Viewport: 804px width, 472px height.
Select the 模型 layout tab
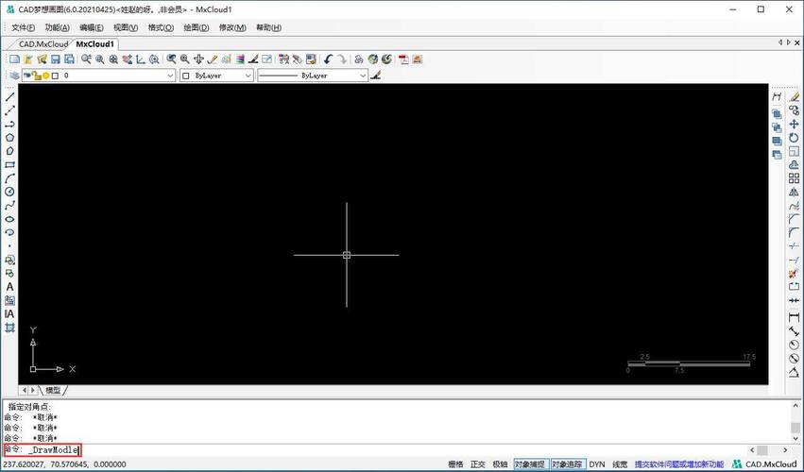click(x=53, y=390)
